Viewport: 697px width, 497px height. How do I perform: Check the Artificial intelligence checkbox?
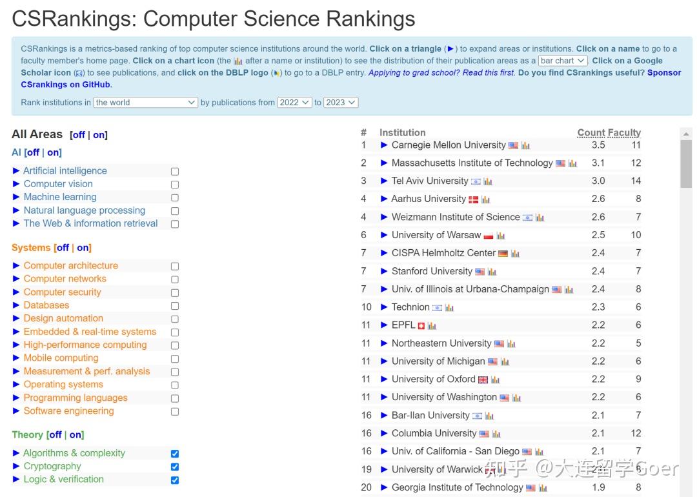pos(174,171)
